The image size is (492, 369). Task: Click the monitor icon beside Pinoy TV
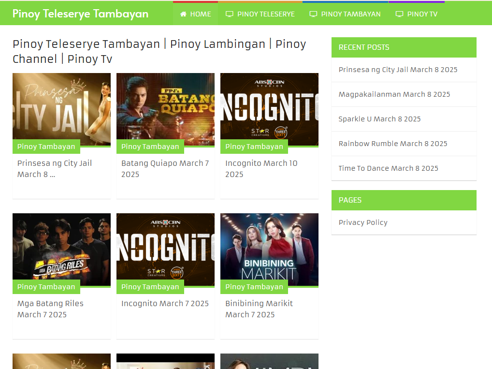[399, 14]
